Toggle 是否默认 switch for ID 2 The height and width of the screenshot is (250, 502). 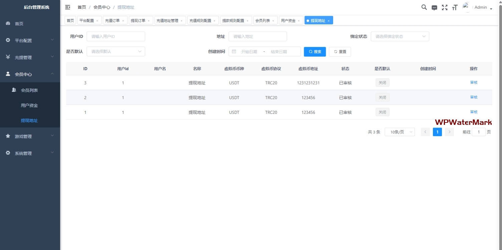(x=382, y=97)
